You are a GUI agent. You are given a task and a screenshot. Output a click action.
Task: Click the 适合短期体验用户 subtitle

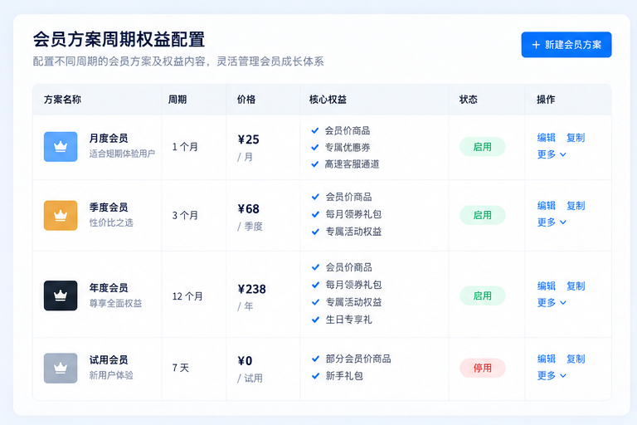(x=122, y=154)
